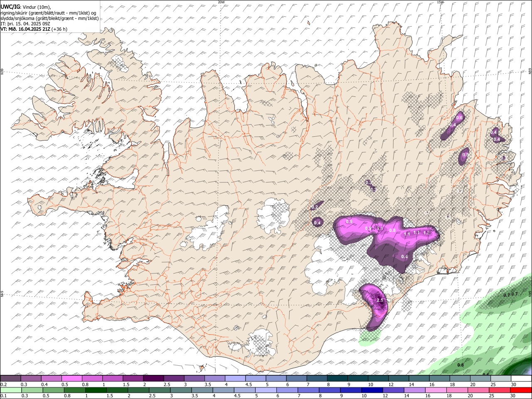Click the header line 'rigning/skúrir (grænt/blátt/rautt'

tap(49, 13)
